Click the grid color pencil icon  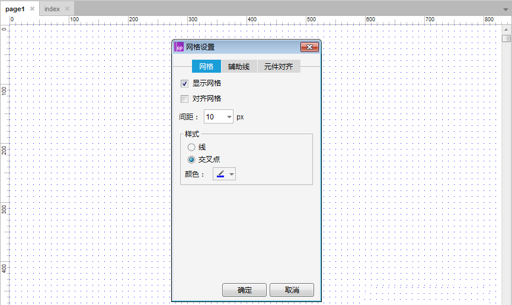point(220,174)
